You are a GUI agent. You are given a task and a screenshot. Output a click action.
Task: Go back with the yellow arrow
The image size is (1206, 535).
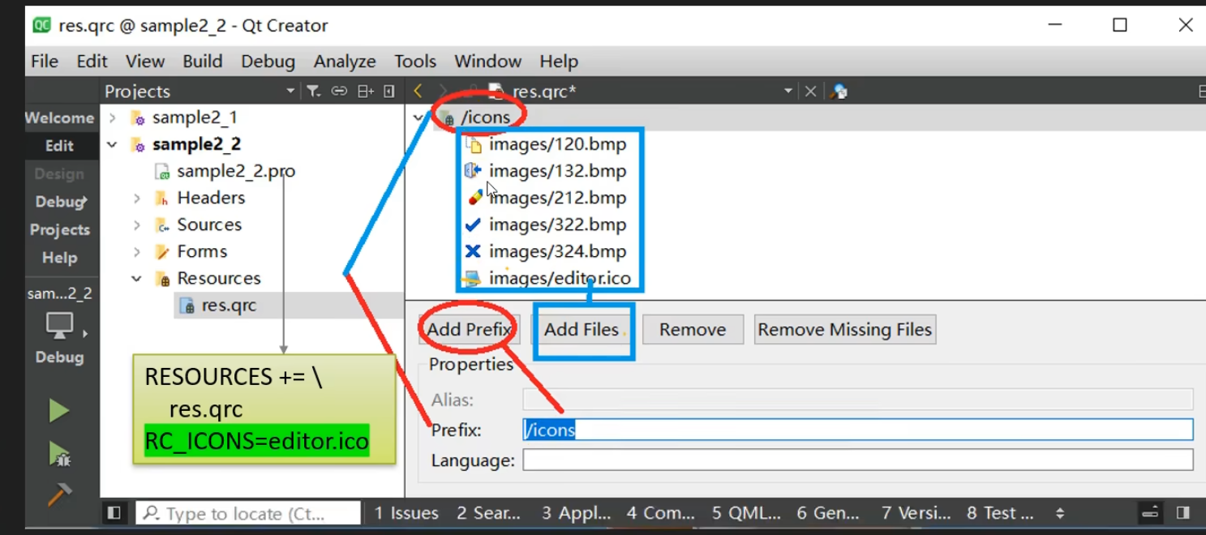(x=418, y=92)
